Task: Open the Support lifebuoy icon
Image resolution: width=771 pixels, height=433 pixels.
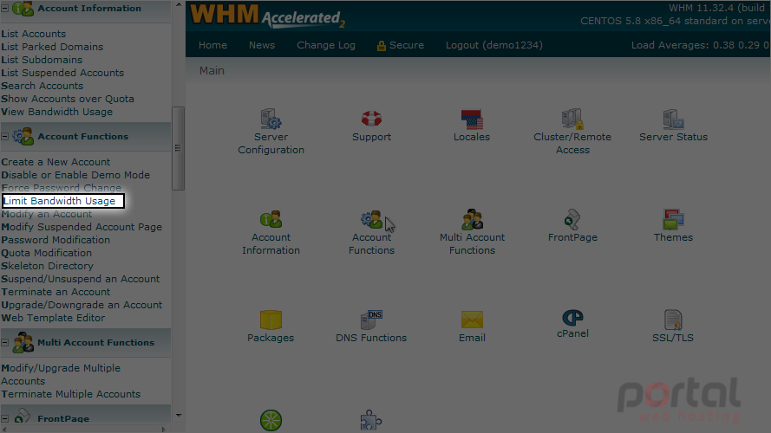Action: coord(371,119)
